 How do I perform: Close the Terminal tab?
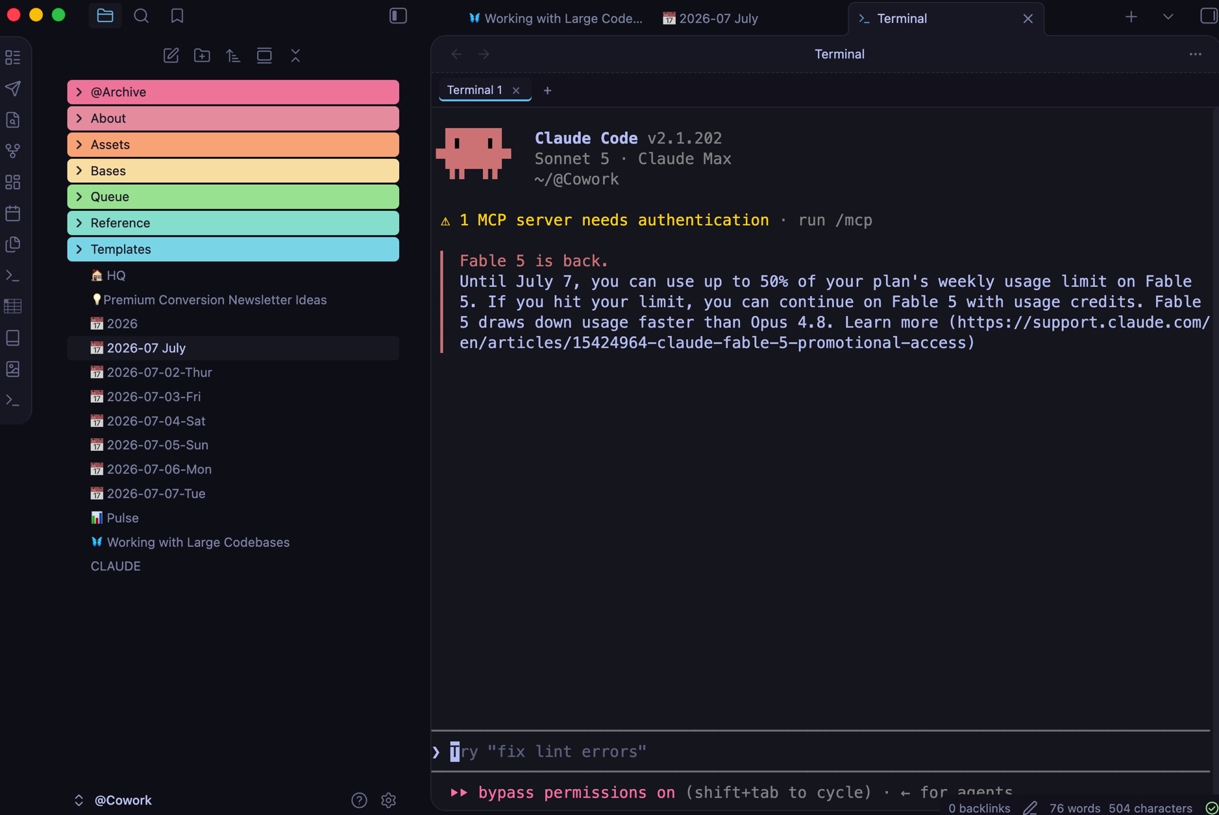point(1028,18)
